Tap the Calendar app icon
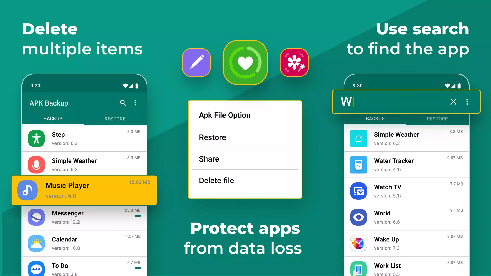 [x=36, y=243]
